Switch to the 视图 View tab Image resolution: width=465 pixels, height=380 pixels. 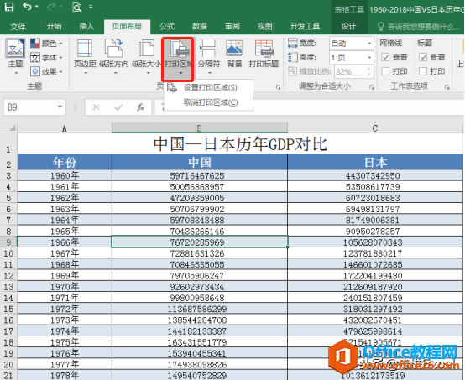tap(264, 26)
